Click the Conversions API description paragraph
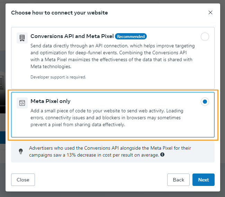Image resolution: width=225 pixels, height=197 pixels. (112, 56)
